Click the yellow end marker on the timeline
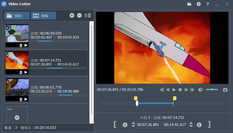 [175, 98]
